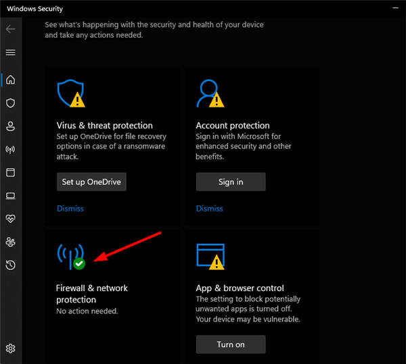Viewport: 406px width, 364px height.
Task: Open Virus & threat protection shield sidebar icon
Action: pos(10,103)
